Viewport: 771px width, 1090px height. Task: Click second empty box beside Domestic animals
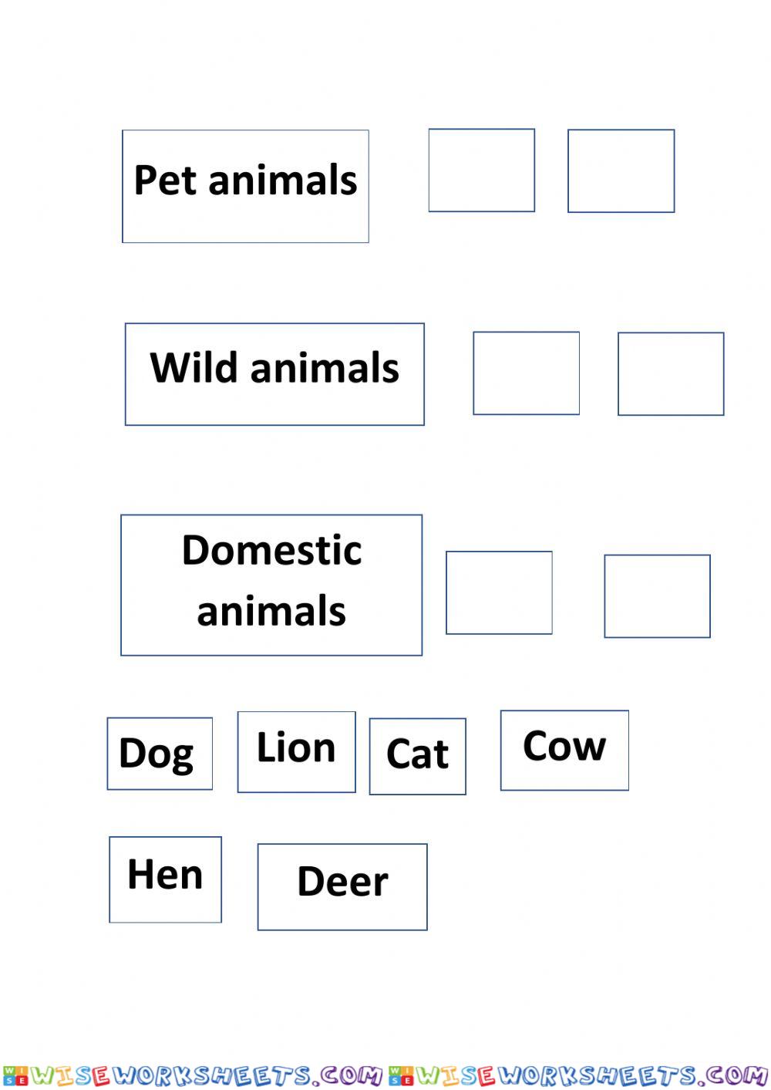[x=658, y=596]
